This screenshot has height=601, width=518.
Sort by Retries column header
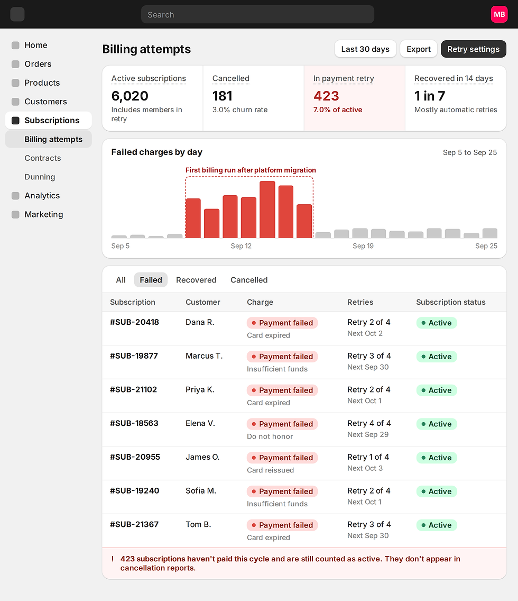point(360,302)
